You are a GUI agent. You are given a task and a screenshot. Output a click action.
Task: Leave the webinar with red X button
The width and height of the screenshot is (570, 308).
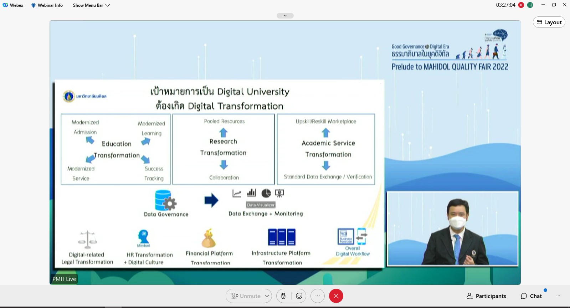tap(336, 296)
